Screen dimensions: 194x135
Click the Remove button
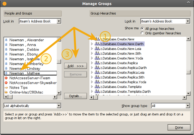click(x=75, y=74)
